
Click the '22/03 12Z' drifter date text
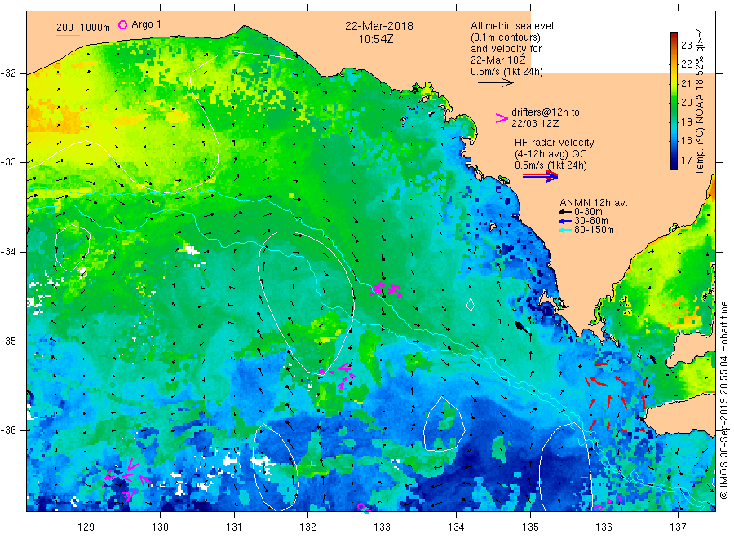coord(535,124)
